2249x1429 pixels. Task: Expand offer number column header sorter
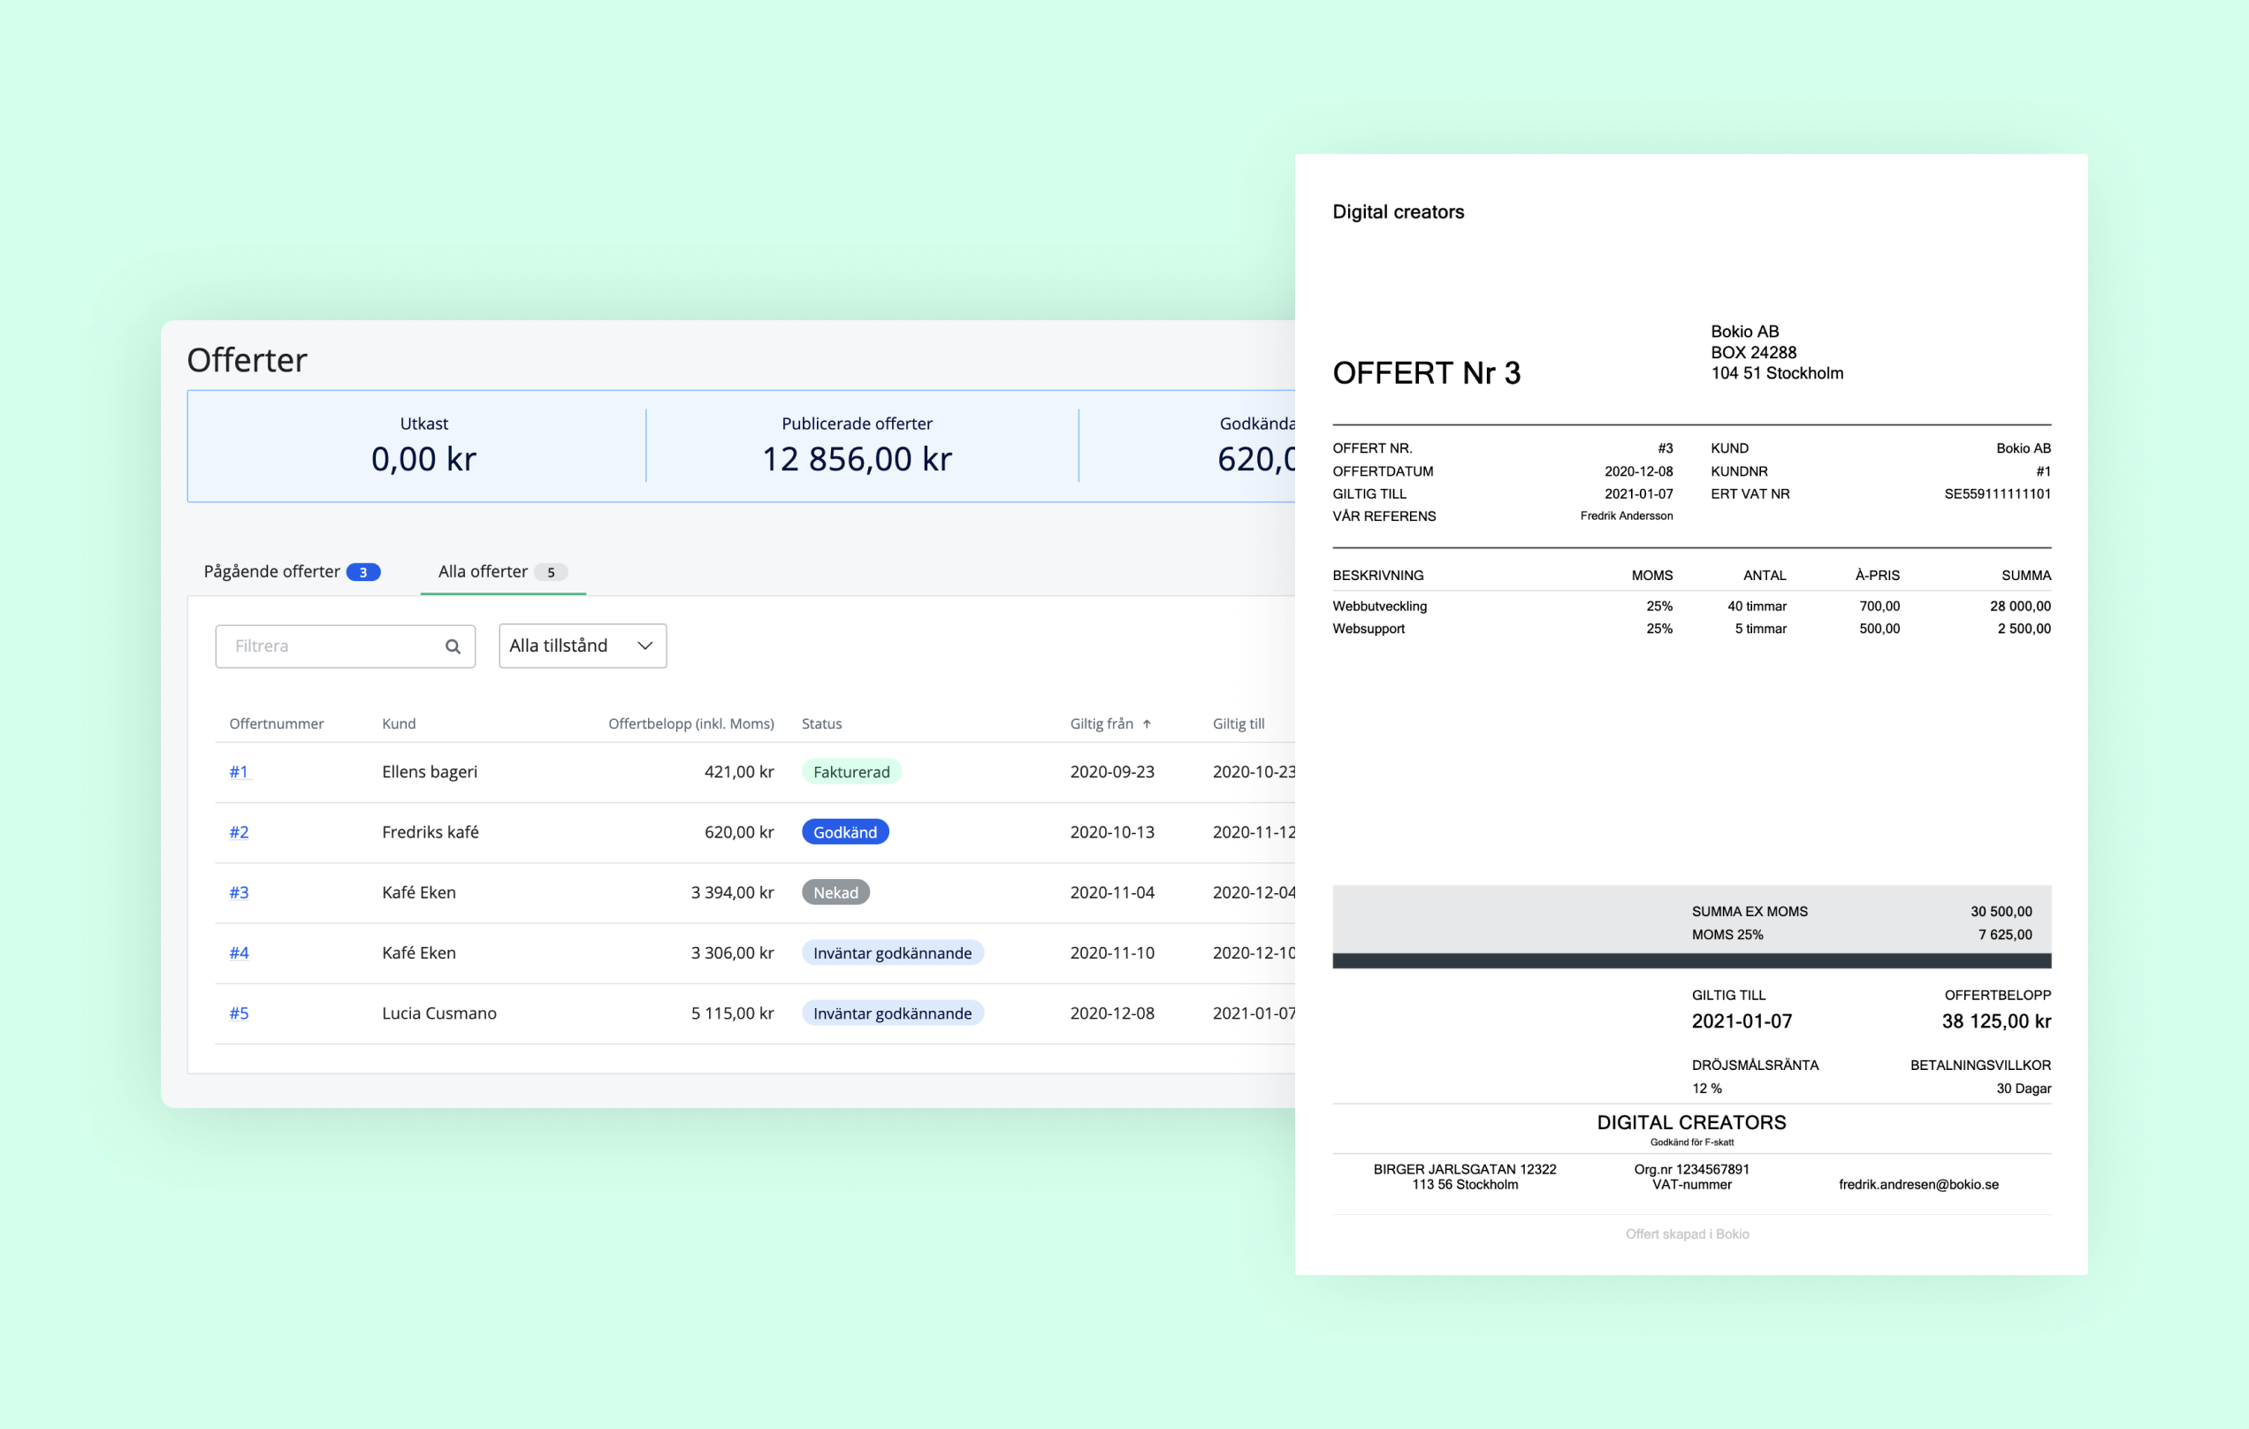click(274, 722)
